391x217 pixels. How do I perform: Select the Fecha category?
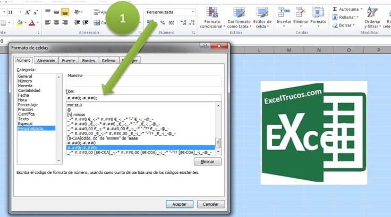(x=23, y=95)
